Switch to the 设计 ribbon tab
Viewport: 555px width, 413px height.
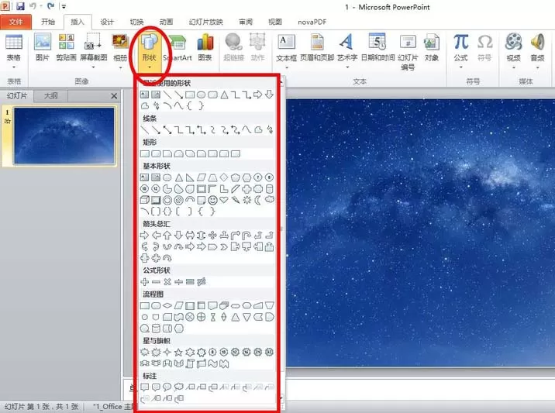107,22
